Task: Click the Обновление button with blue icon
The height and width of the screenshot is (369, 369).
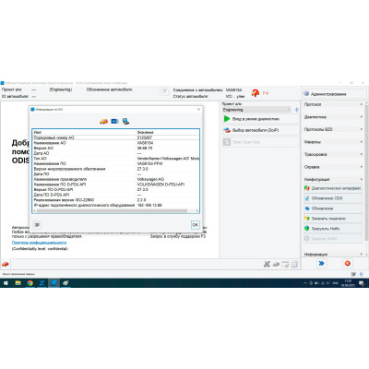Action: tap(333, 208)
